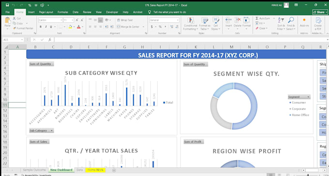Open Cell Styles gallery
329x176 pixels.
pos(216,24)
